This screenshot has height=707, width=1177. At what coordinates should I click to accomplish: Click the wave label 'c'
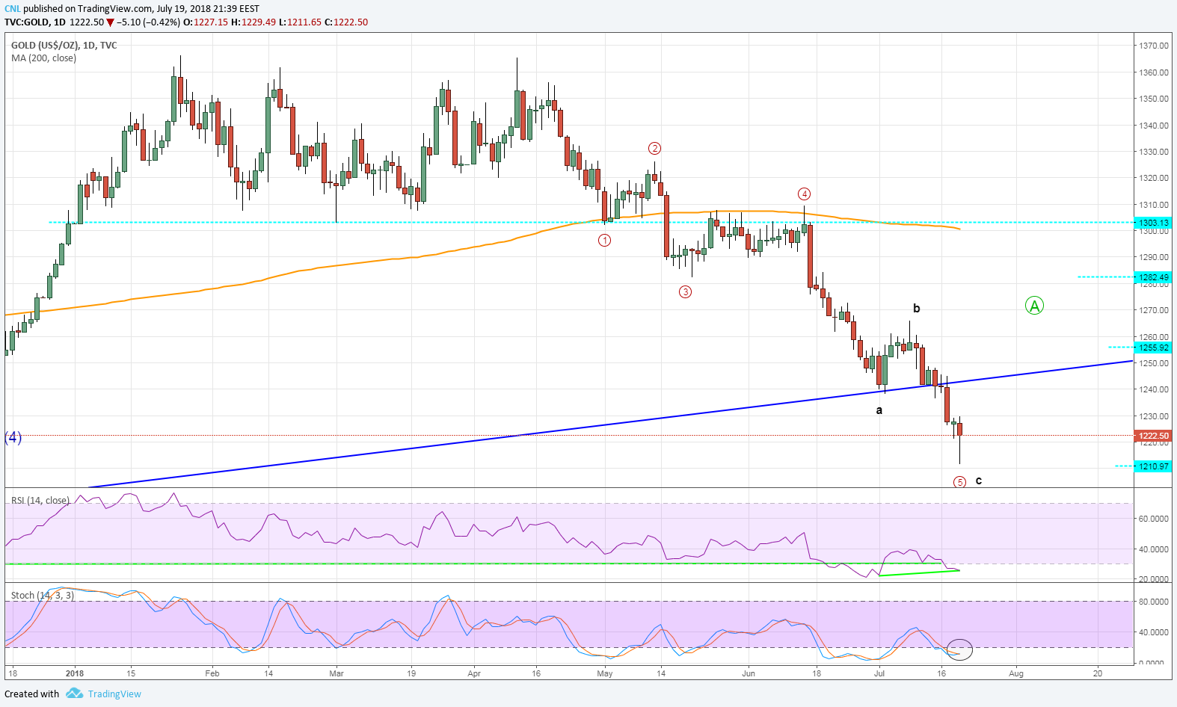(979, 481)
